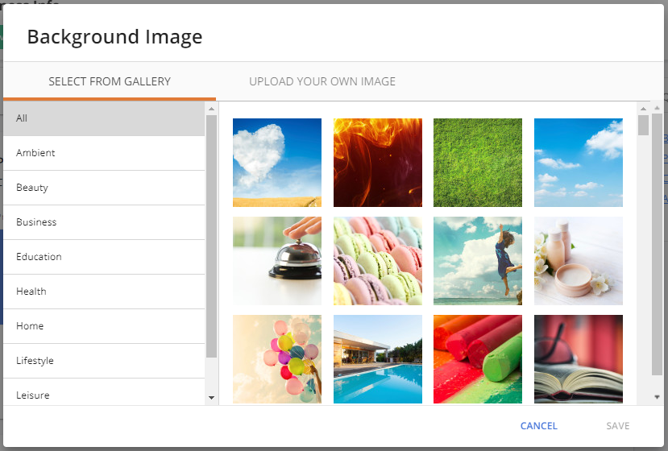Pick the Home category
Viewport: 668px width, 451px height.
point(104,326)
